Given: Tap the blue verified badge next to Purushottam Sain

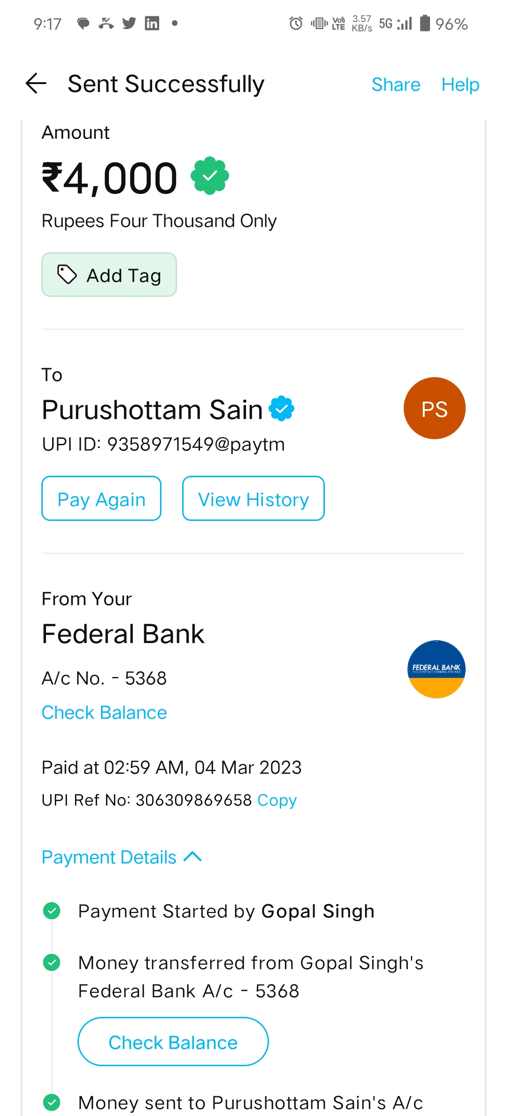Looking at the screenshot, I should 281,409.
